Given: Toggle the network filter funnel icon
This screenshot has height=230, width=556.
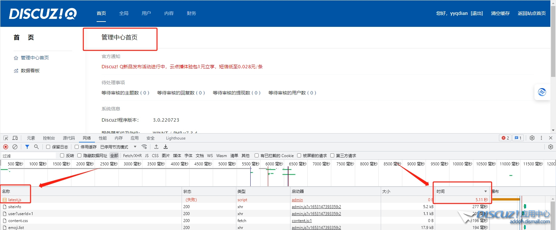Looking at the screenshot, I should (x=27, y=147).
